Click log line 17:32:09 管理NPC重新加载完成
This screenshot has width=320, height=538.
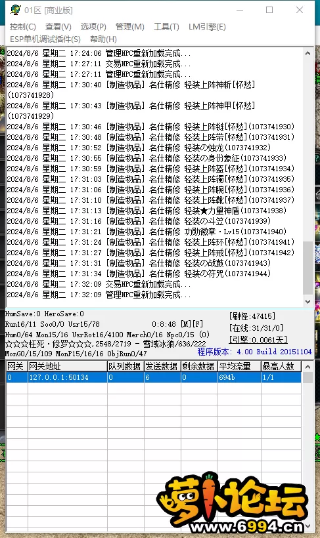tap(99, 295)
